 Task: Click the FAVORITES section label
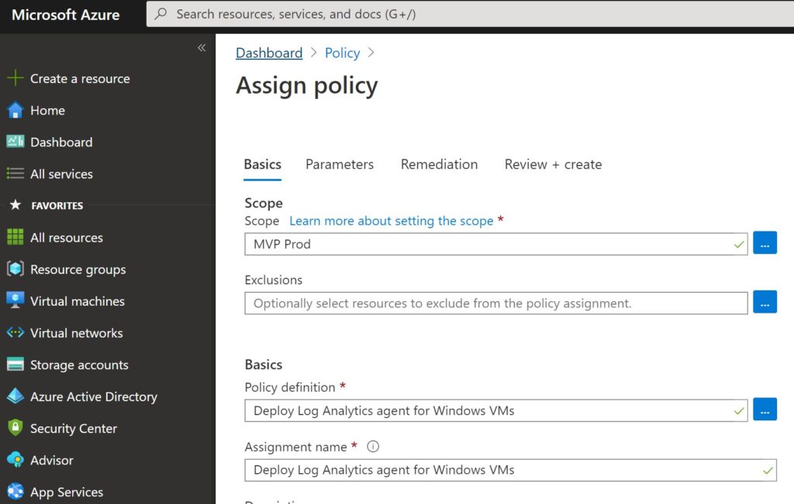tap(57, 206)
